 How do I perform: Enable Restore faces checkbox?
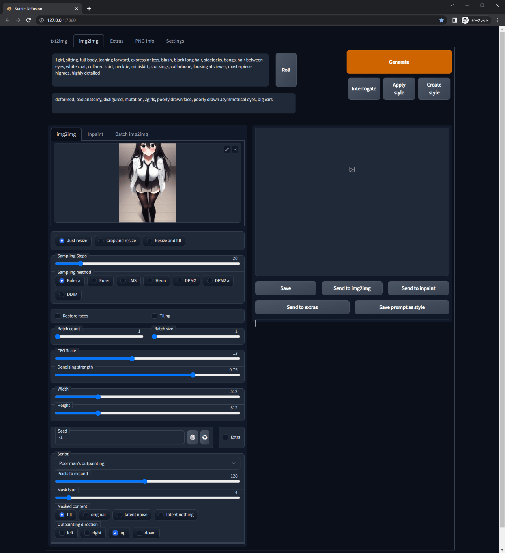pyautogui.click(x=58, y=316)
